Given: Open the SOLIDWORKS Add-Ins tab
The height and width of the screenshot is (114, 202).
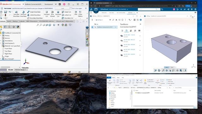Looking at the screenshot, I should (x=46, y=21).
